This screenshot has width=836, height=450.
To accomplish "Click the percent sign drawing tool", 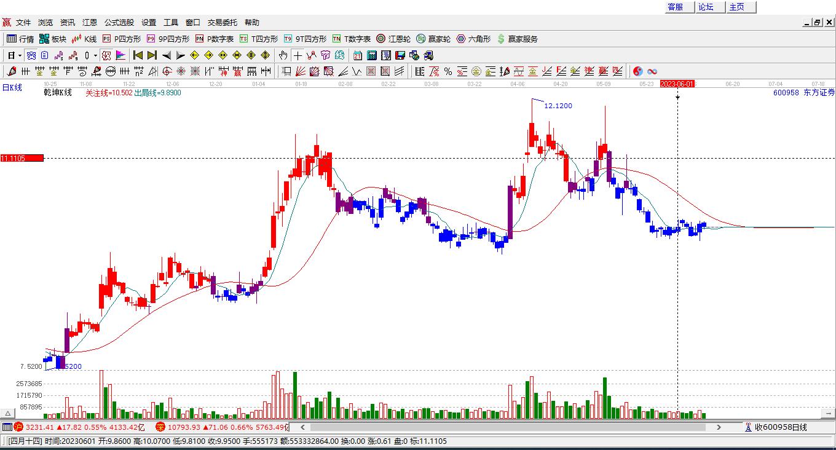I will (448, 71).
